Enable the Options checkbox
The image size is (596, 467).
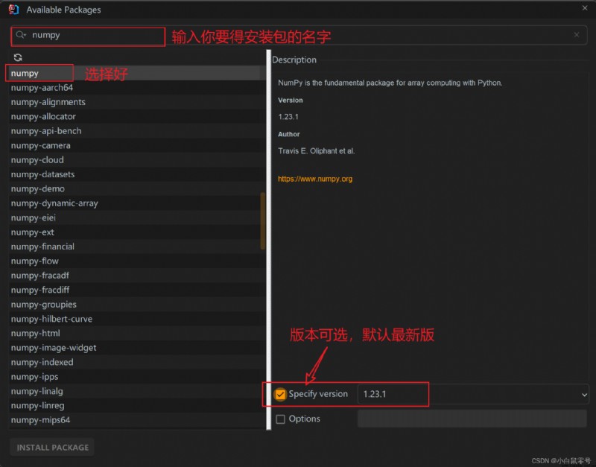[x=281, y=419]
